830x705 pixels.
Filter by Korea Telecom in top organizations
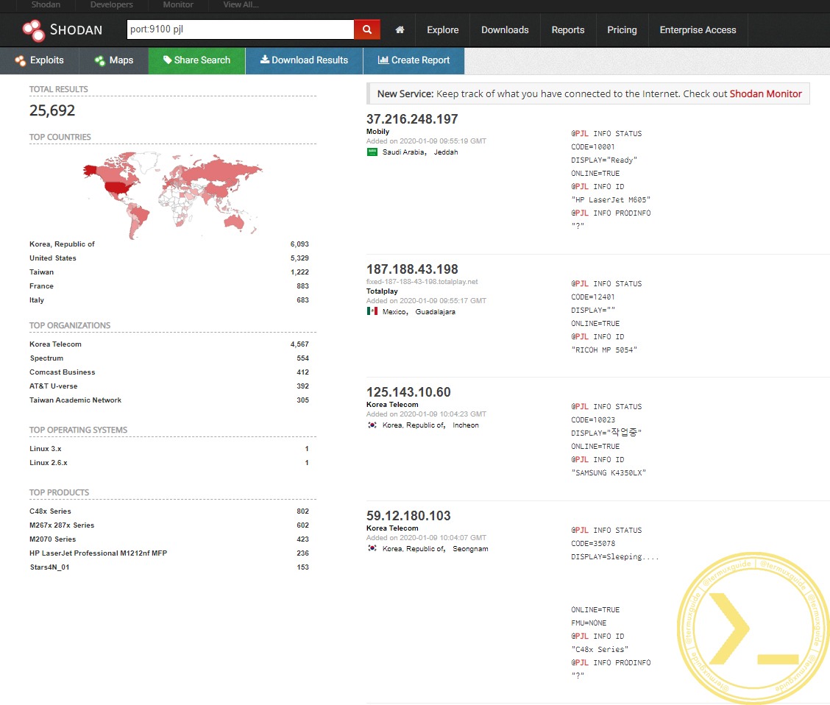coord(55,344)
